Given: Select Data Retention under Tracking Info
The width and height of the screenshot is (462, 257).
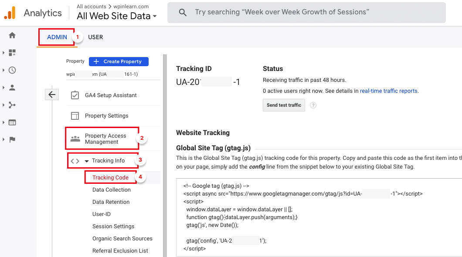Looking at the screenshot, I should tap(111, 202).
